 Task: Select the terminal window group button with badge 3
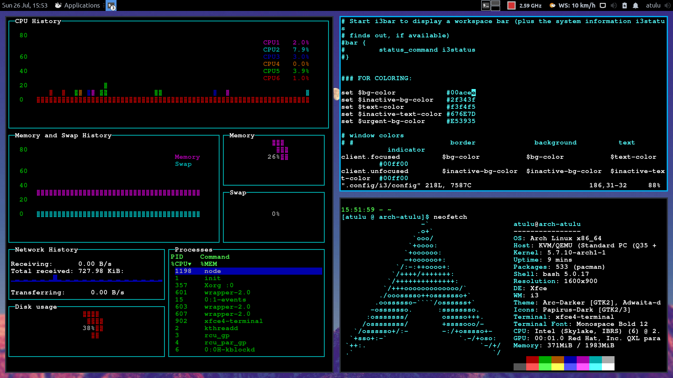coord(111,6)
